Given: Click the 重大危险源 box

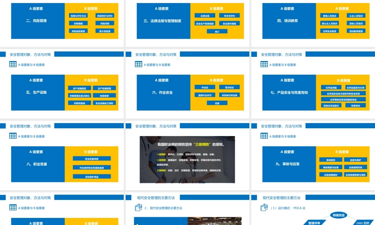Looking at the screenshot, I should [105, 31].
